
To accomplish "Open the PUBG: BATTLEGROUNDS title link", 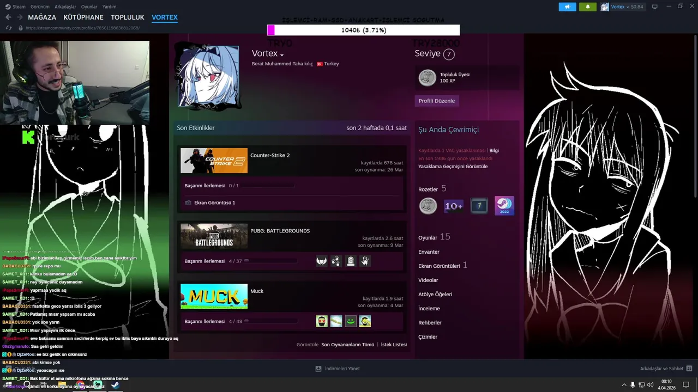I will click(280, 231).
